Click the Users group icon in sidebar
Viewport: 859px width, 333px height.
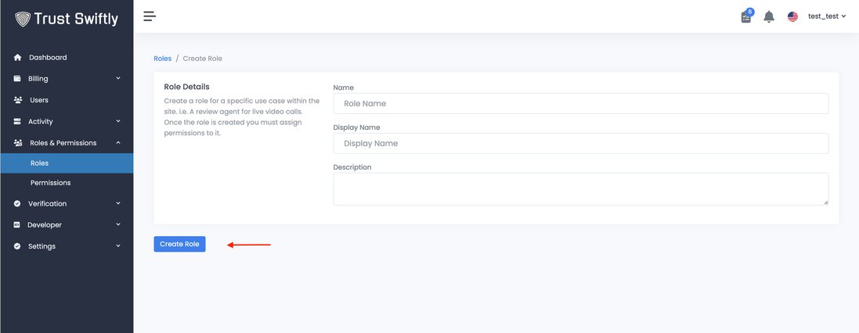coord(17,100)
